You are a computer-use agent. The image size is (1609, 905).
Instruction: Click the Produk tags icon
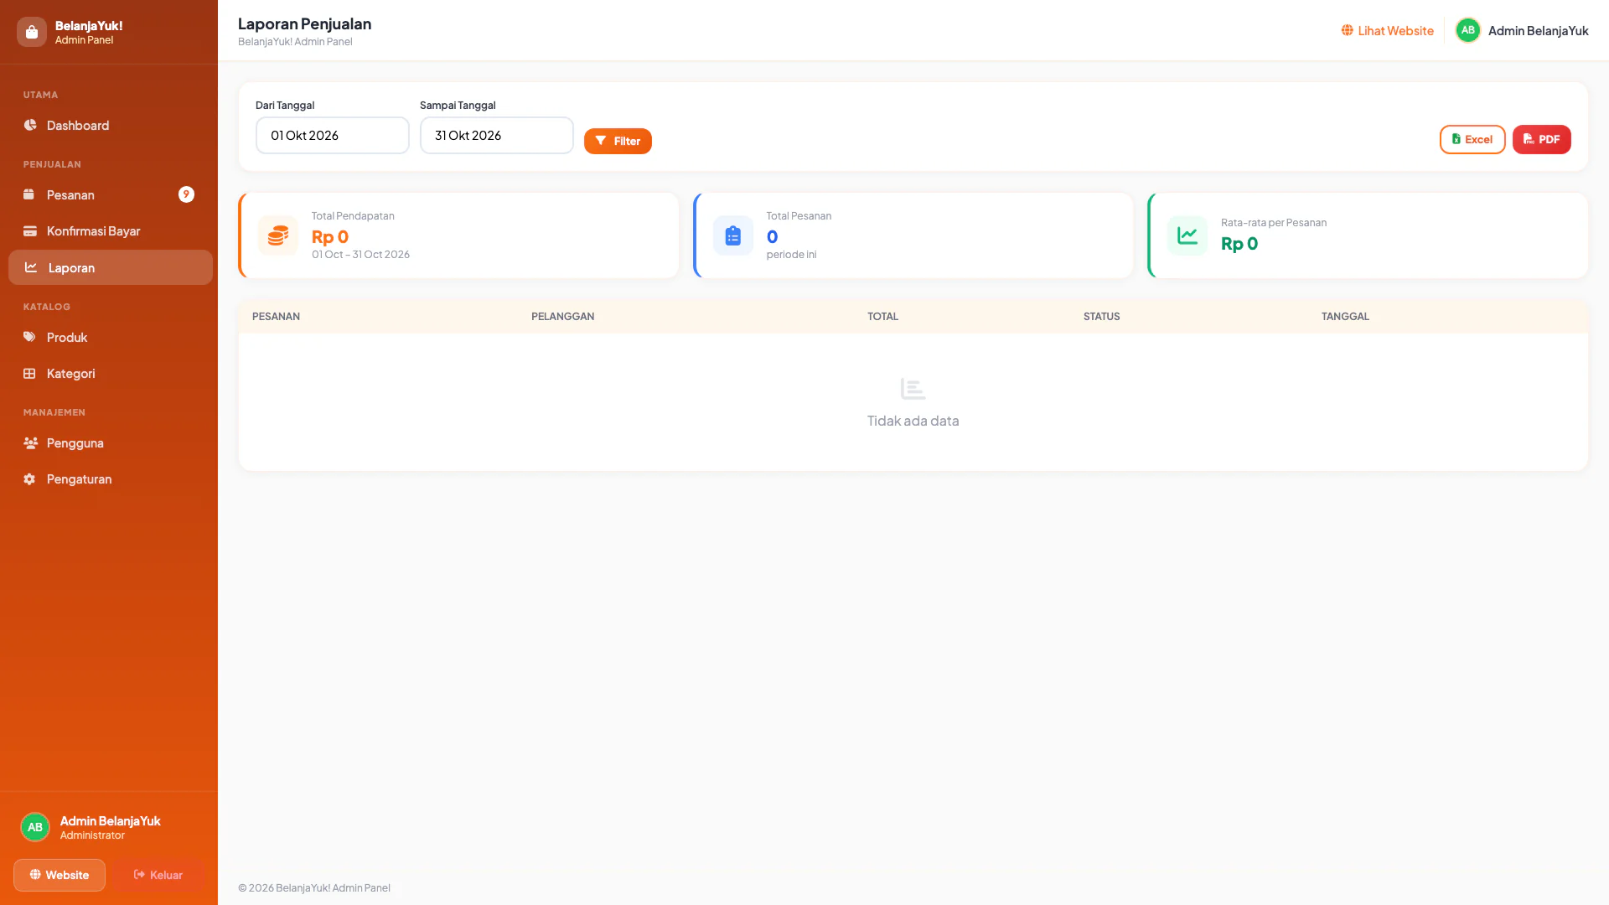pos(29,337)
